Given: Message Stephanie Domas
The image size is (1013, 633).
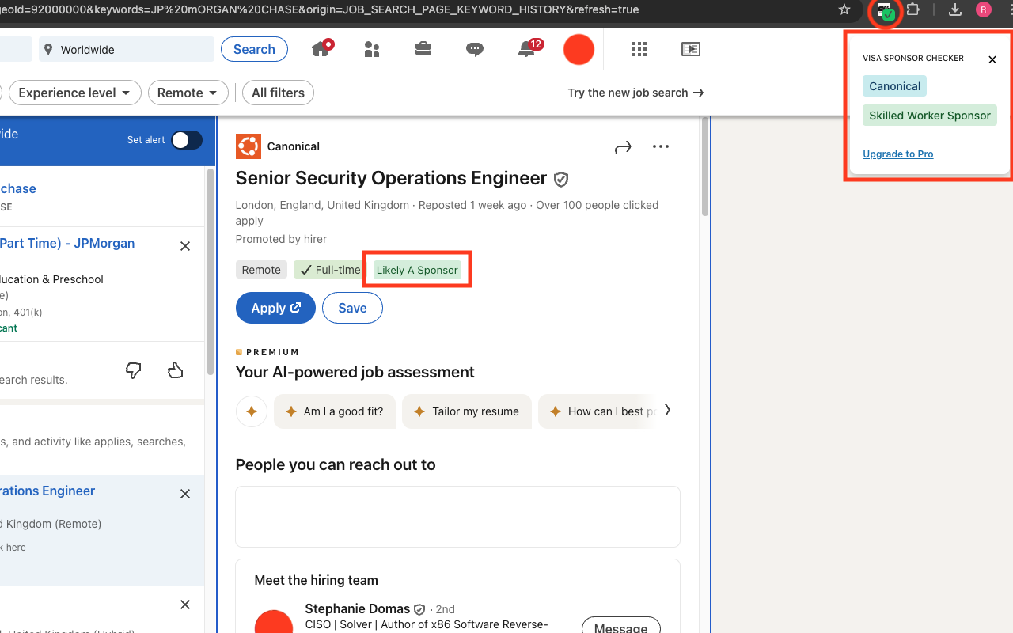Looking at the screenshot, I should pos(621,627).
